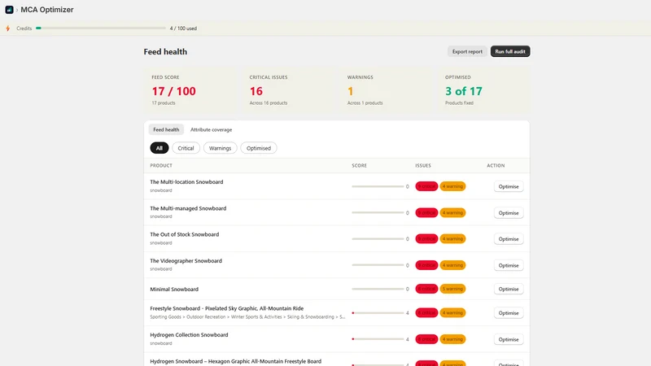Click critical badge for Multi-managed Snowboard
The height and width of the screenshot is (366, 651).
(x=426, y=213)
